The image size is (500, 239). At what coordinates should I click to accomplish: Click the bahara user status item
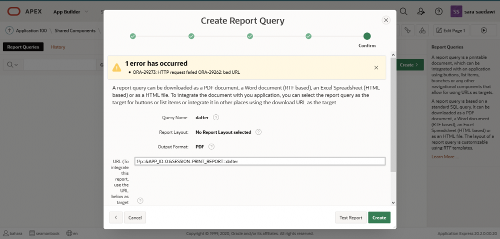tap(13, 234)
